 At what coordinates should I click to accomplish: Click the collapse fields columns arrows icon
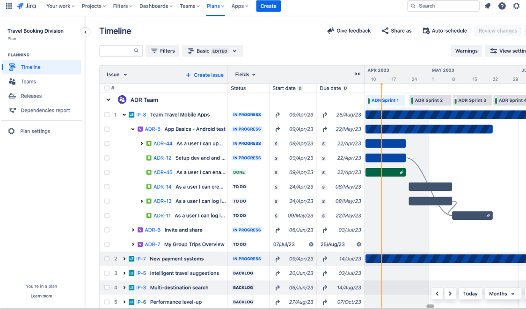357,74
